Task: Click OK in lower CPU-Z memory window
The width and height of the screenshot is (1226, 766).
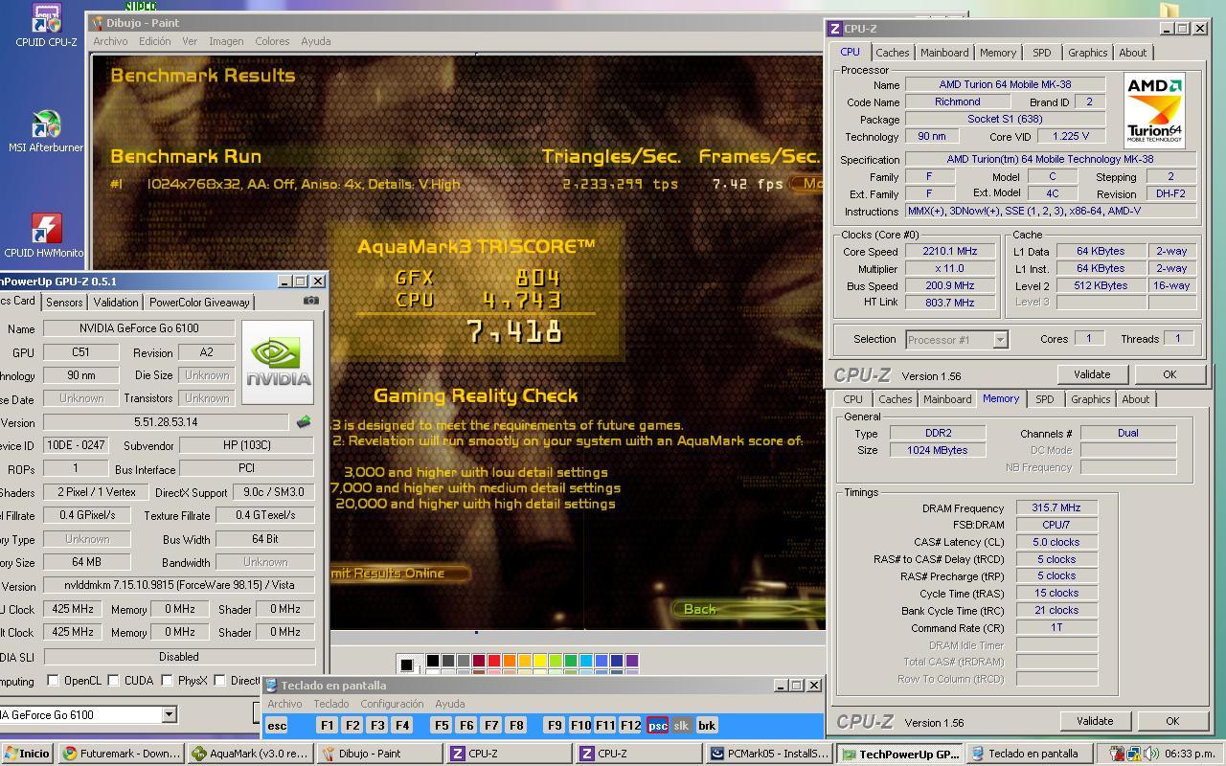Action: [1172, 721]
